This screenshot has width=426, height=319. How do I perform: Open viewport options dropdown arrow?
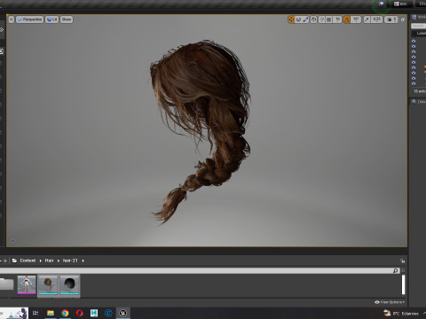point(12,19)
